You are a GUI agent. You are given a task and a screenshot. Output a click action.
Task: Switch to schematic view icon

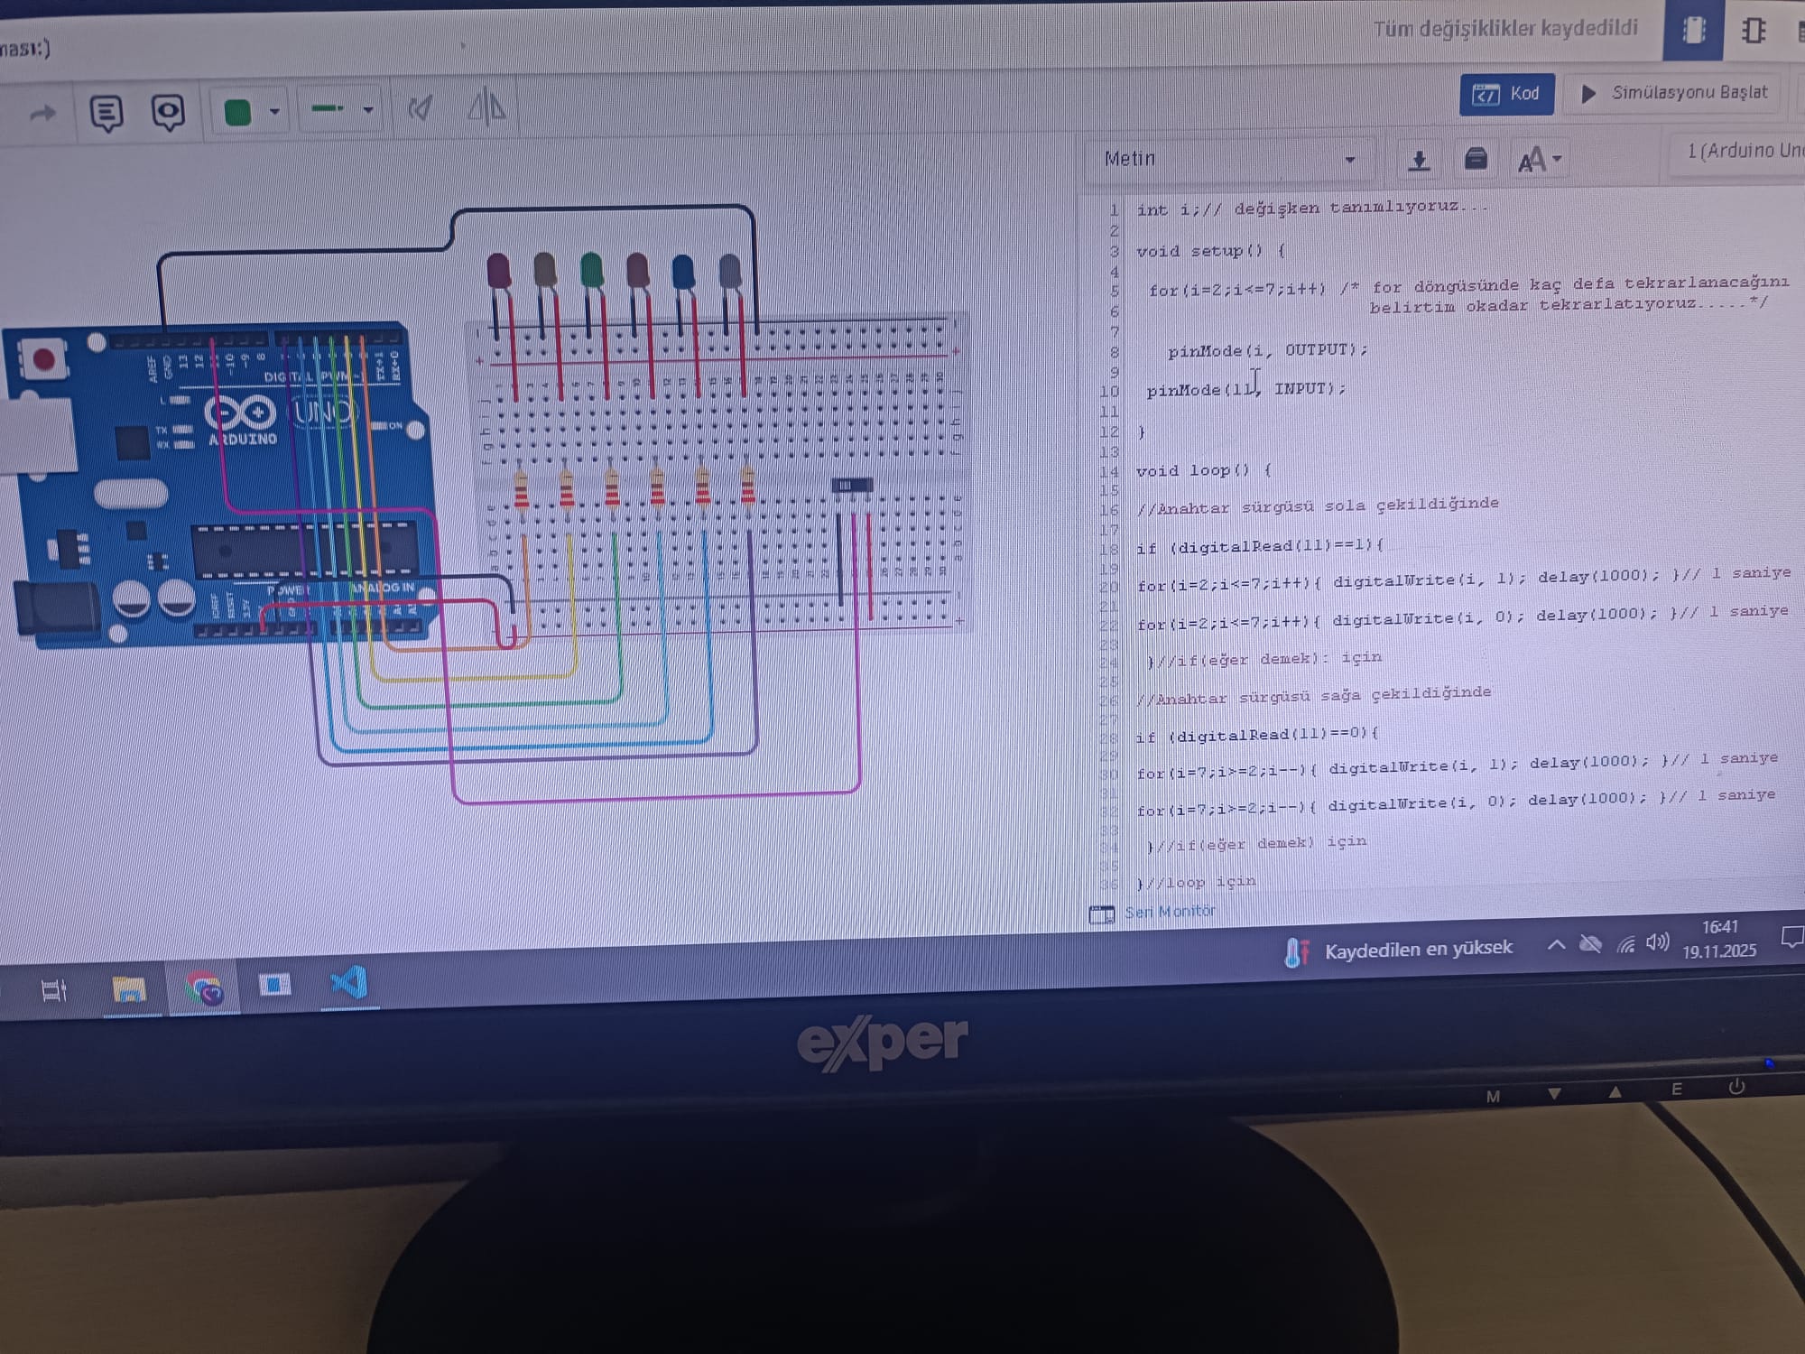1754,32
